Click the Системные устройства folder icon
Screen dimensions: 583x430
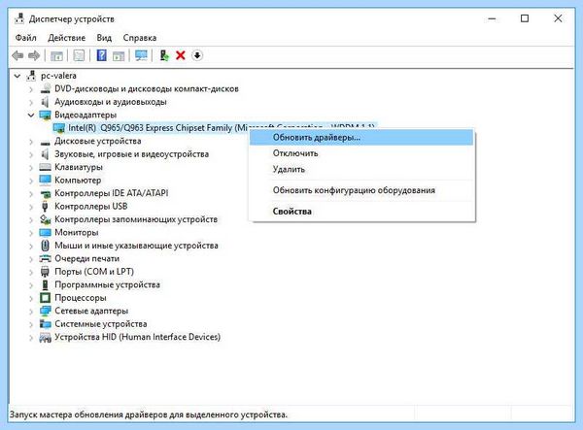[x=45, y=324]
